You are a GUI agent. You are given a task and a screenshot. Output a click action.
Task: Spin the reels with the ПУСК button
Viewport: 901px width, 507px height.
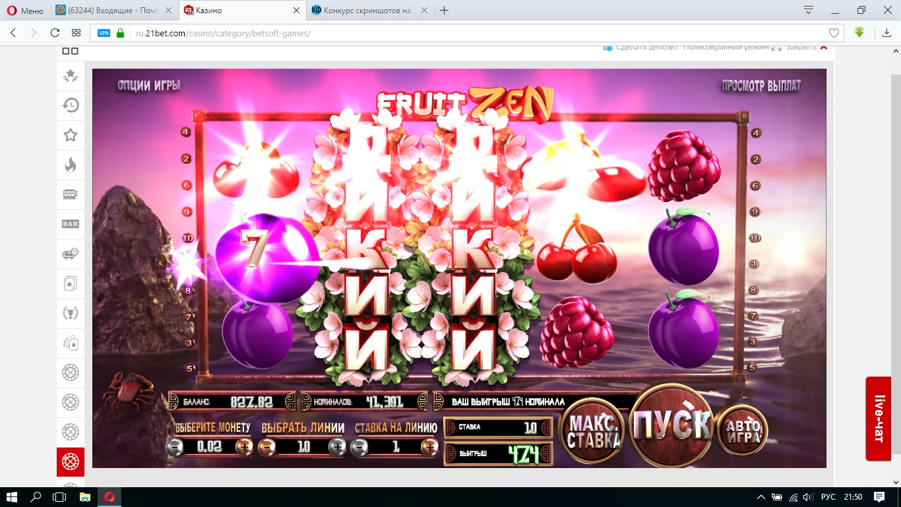point(671,425)
